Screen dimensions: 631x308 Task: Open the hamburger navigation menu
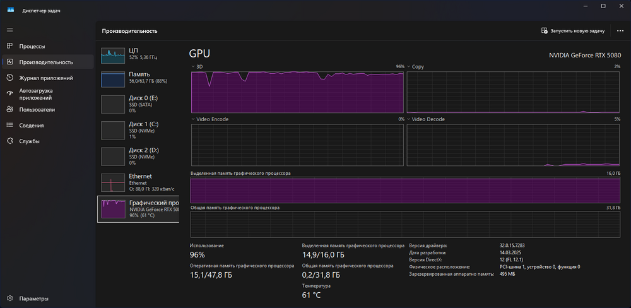point(10,30)
